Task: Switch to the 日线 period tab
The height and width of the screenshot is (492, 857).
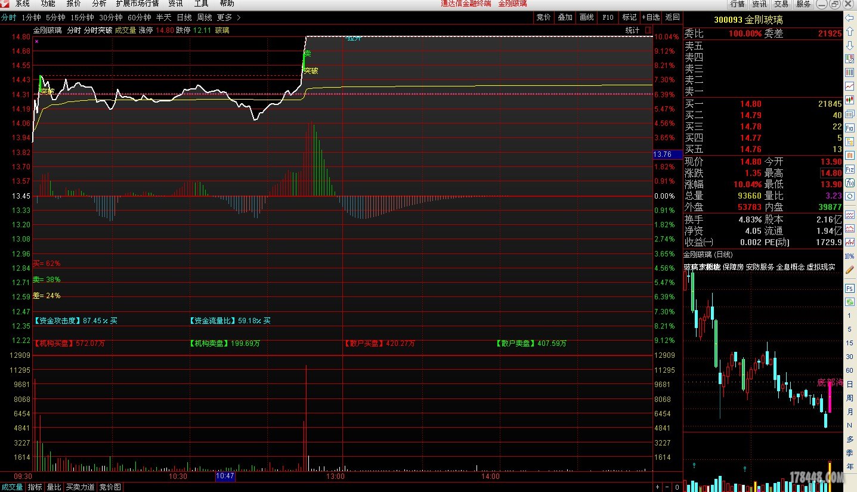Action: (184, 17)
